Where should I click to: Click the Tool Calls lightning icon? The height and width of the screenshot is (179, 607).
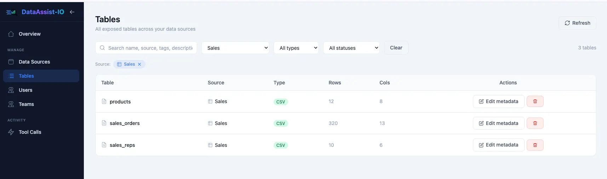click(x=11, y=132)
